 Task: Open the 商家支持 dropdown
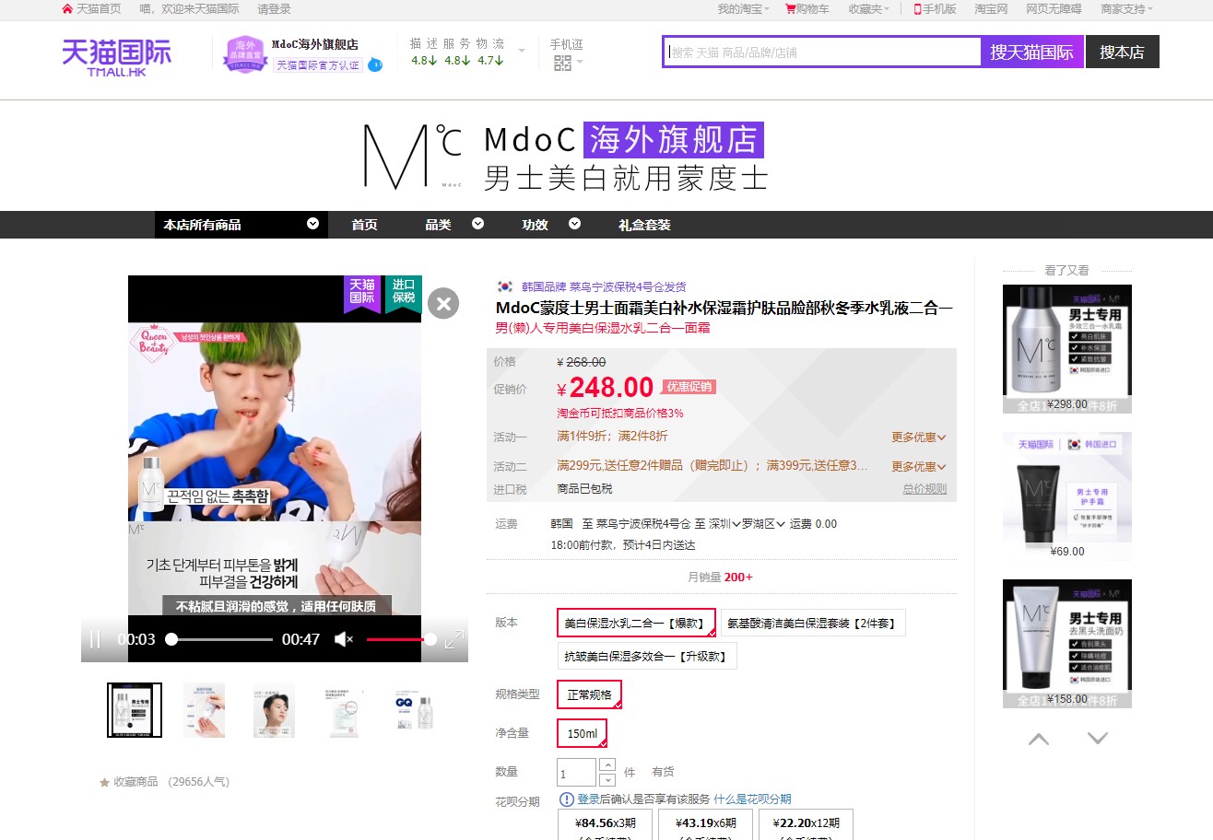click(1126, 8)
